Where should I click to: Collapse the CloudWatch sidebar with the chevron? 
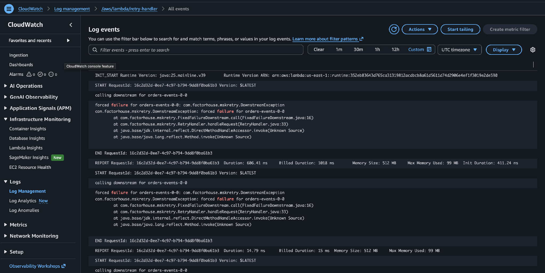click(x=71, y=25)
